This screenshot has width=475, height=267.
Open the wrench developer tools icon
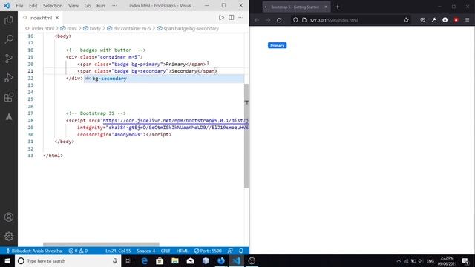click(433, 20)
